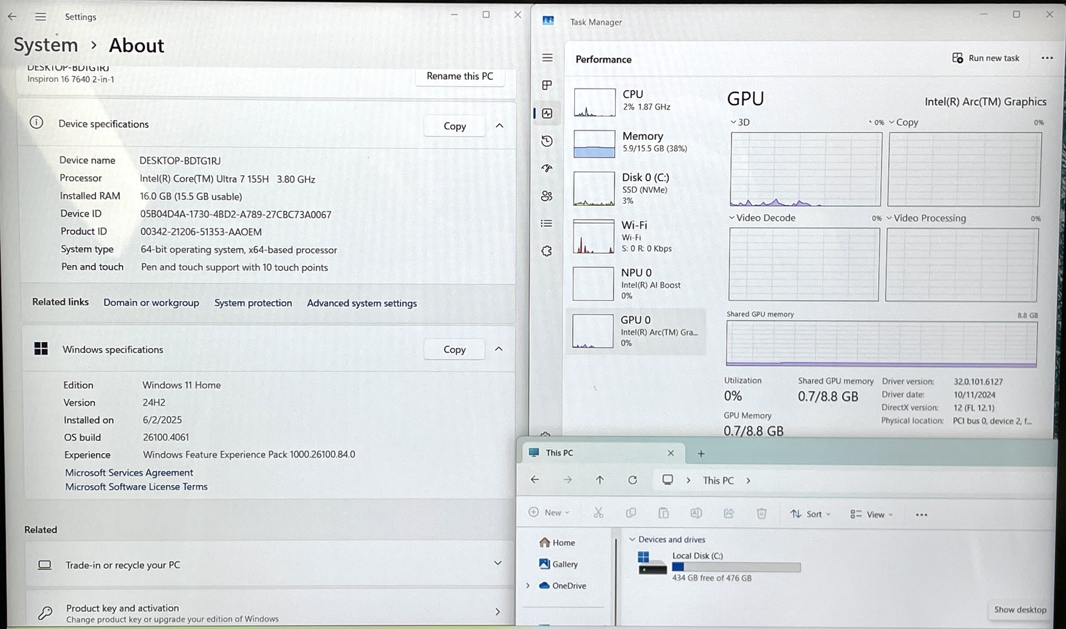The image size is (1066, 629).
Task: Add a new File Explorer tab
Action: (701, 454)
